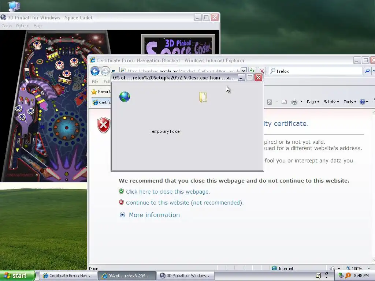Click the orange magnifier tray icon

(348, 276)
